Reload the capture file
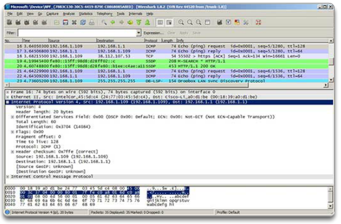This screenshot has width=341, height=224. [83, 22]
